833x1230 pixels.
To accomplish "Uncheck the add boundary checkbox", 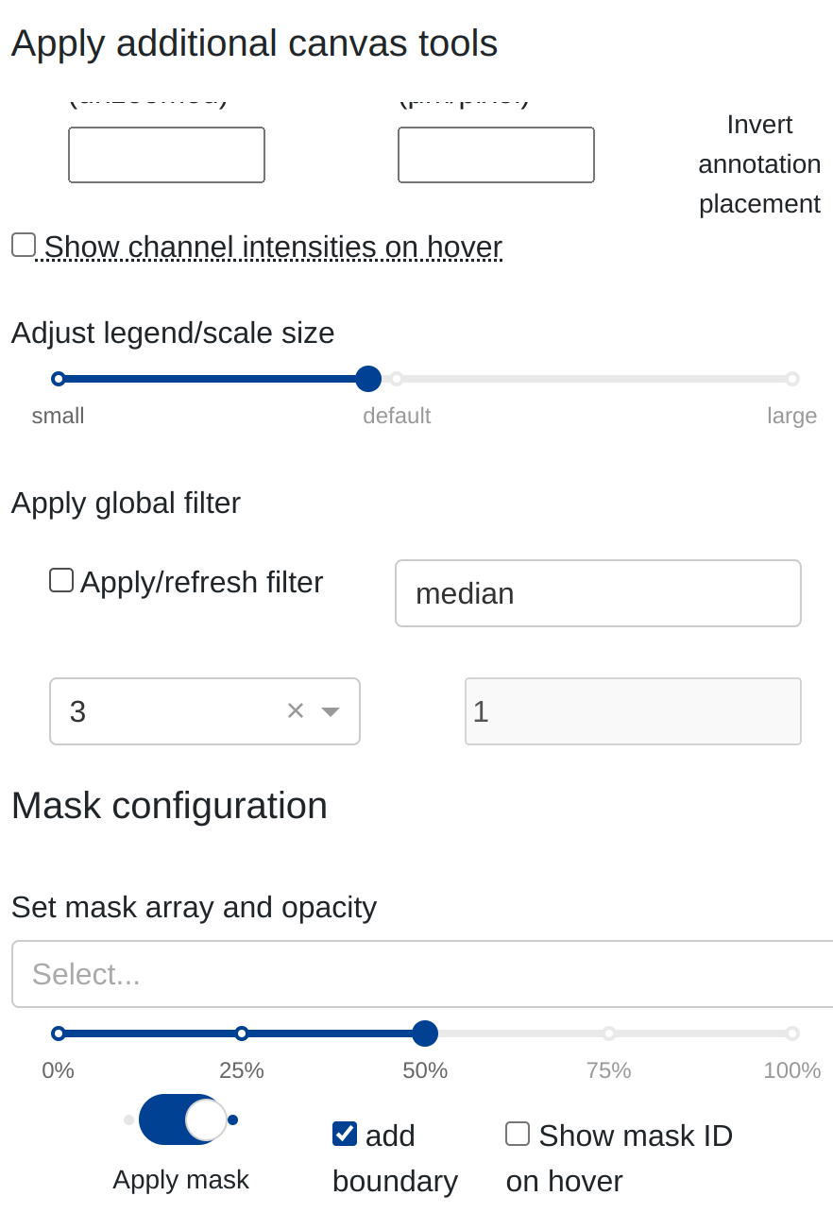I will coord(345,1134).
